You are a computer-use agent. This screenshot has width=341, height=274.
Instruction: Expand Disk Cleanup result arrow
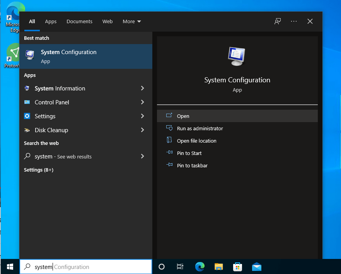[x=142, y=130]
